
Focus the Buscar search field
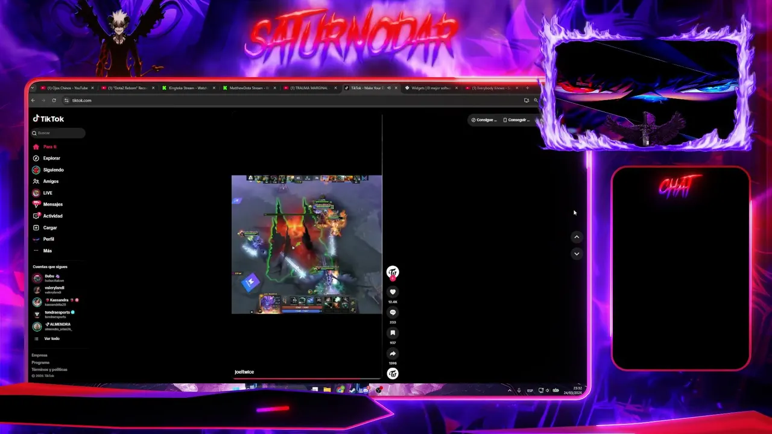coord(59,133)
